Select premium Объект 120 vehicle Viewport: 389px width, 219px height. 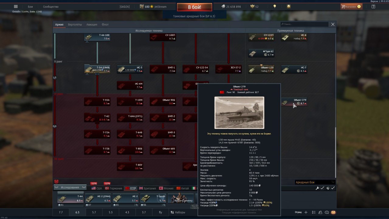[x=261, y=69]
